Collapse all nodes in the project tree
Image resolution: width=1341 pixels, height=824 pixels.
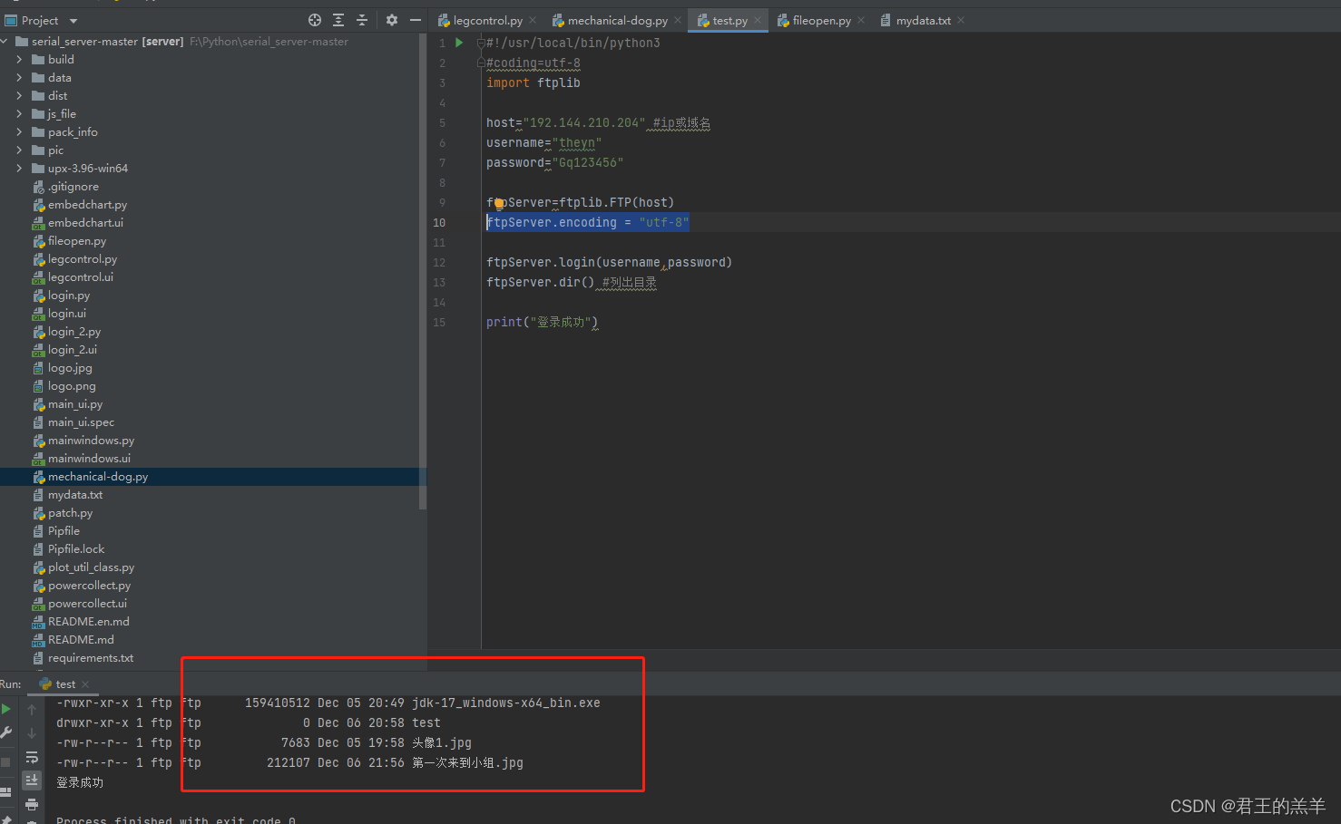(362, 19)
